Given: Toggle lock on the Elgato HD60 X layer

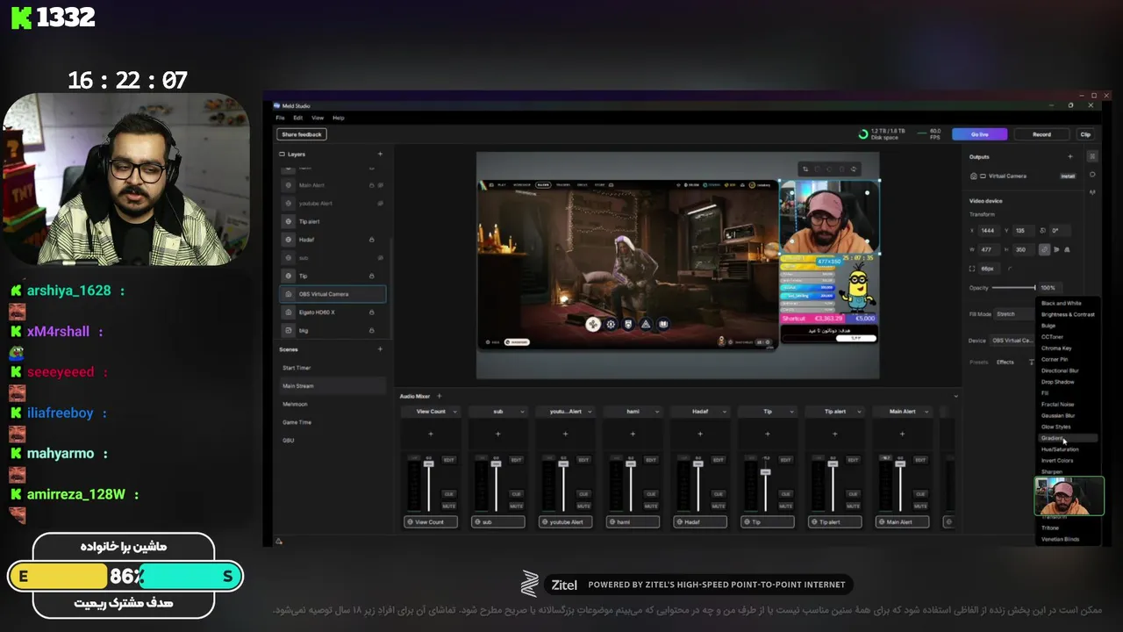Looking at the screenshot, I should tap(371, 312).
